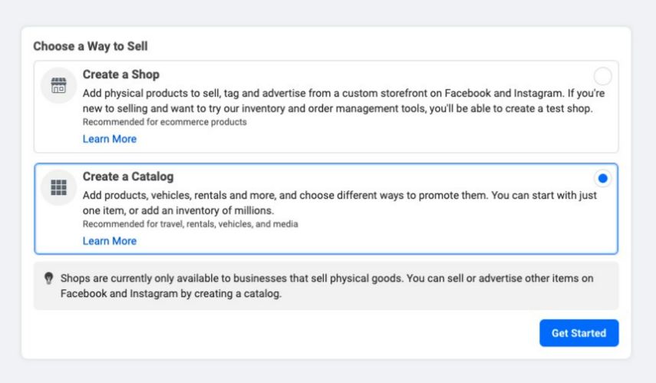Select the Create a Shop radio button
Viewport: 656px width, 383px height.
point(602,76)
